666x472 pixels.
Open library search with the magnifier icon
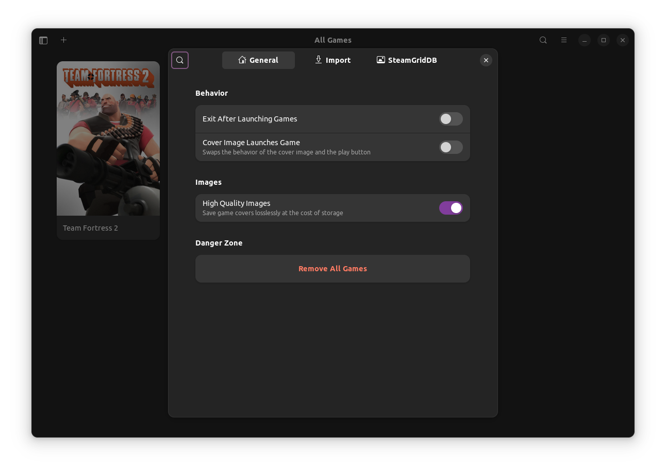pyautogui.click(x=543, y=40)
